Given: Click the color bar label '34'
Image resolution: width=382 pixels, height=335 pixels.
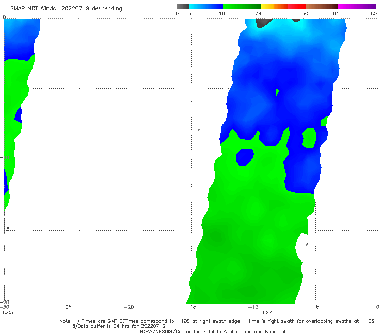Looking at the screenshot, I should tap(259, 13).
